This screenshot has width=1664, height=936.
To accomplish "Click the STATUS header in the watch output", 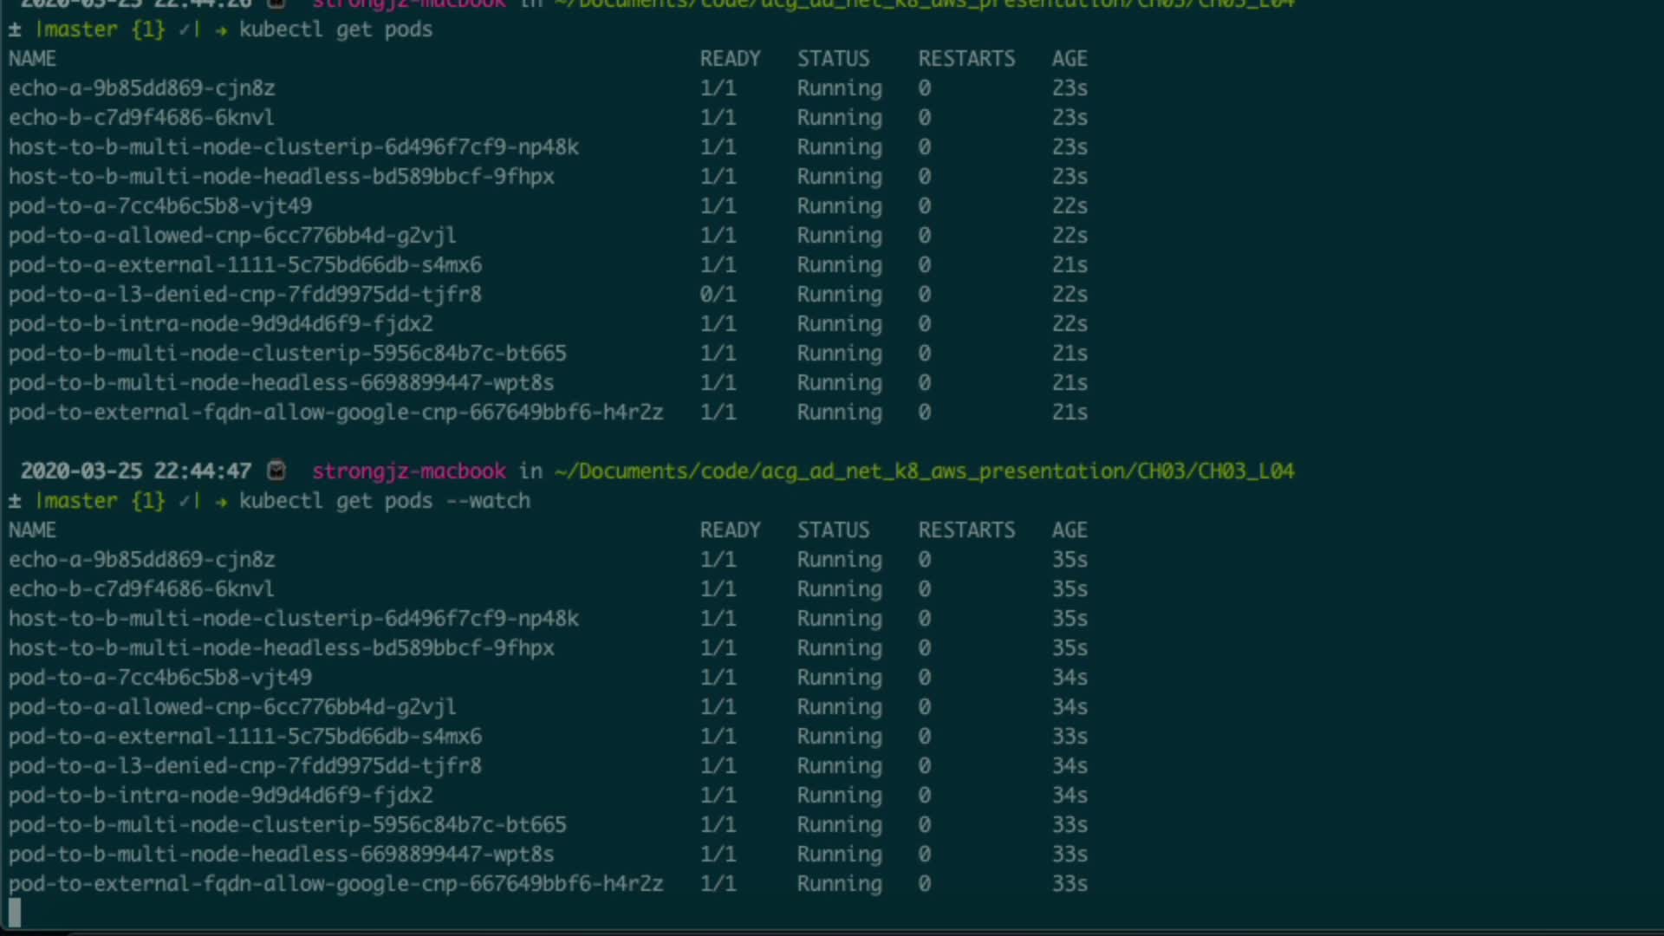I will pyautogui.click(x=833, y=530).
